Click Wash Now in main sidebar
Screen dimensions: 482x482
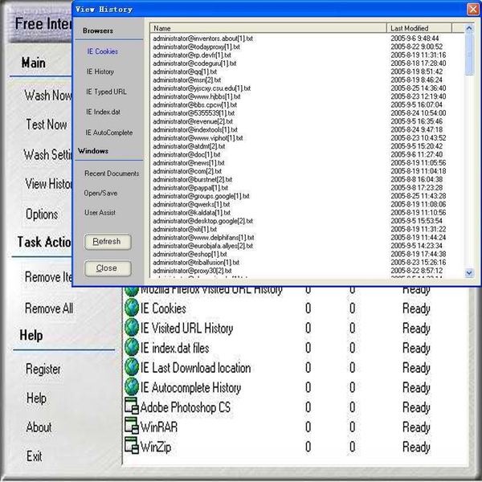pyautogui.click(x=48, y=96)
